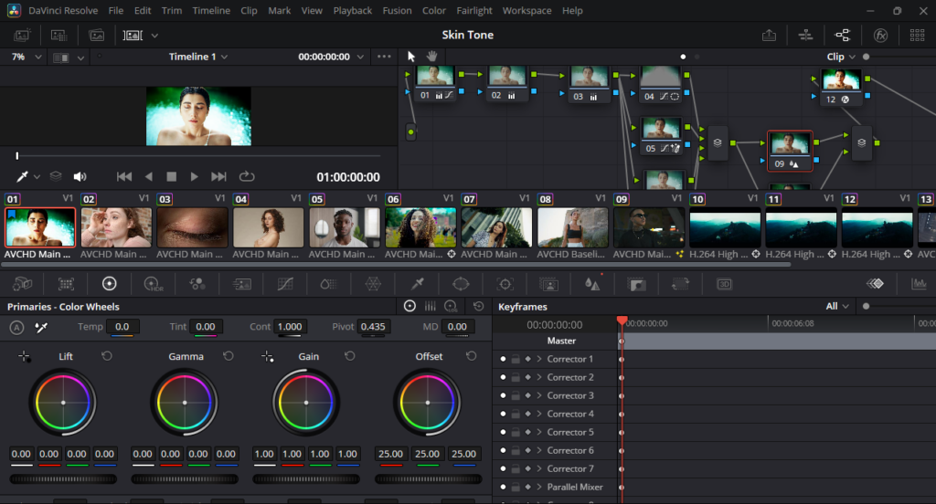Open the Timeline 1 dropdown

(x=198, y=57)
